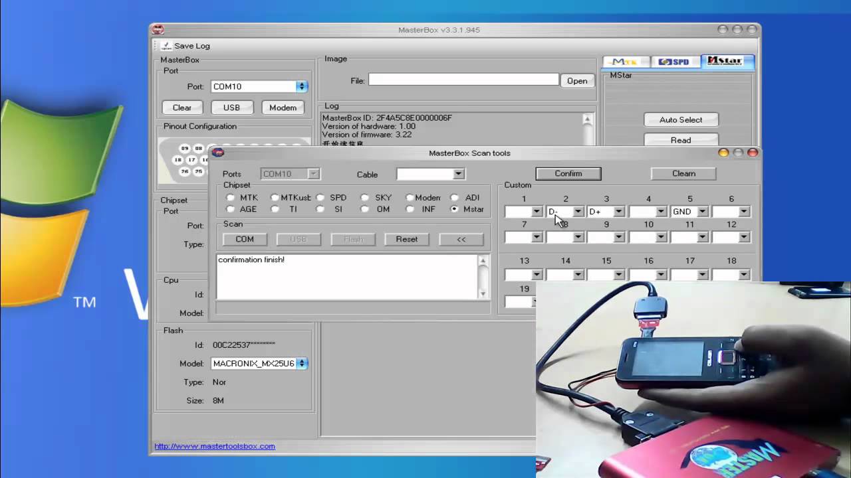Screen dimensions: 851x478
Task: Switch to the Mstar platform tab
Action: [727, 61]
